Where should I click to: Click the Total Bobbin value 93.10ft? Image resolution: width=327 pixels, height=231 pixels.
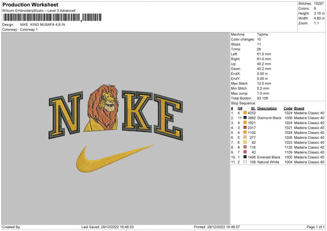262,98
